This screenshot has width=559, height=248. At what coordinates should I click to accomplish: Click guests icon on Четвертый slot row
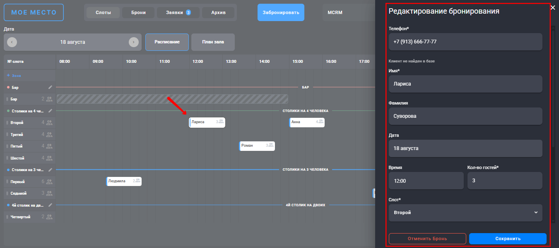point(49,217)
